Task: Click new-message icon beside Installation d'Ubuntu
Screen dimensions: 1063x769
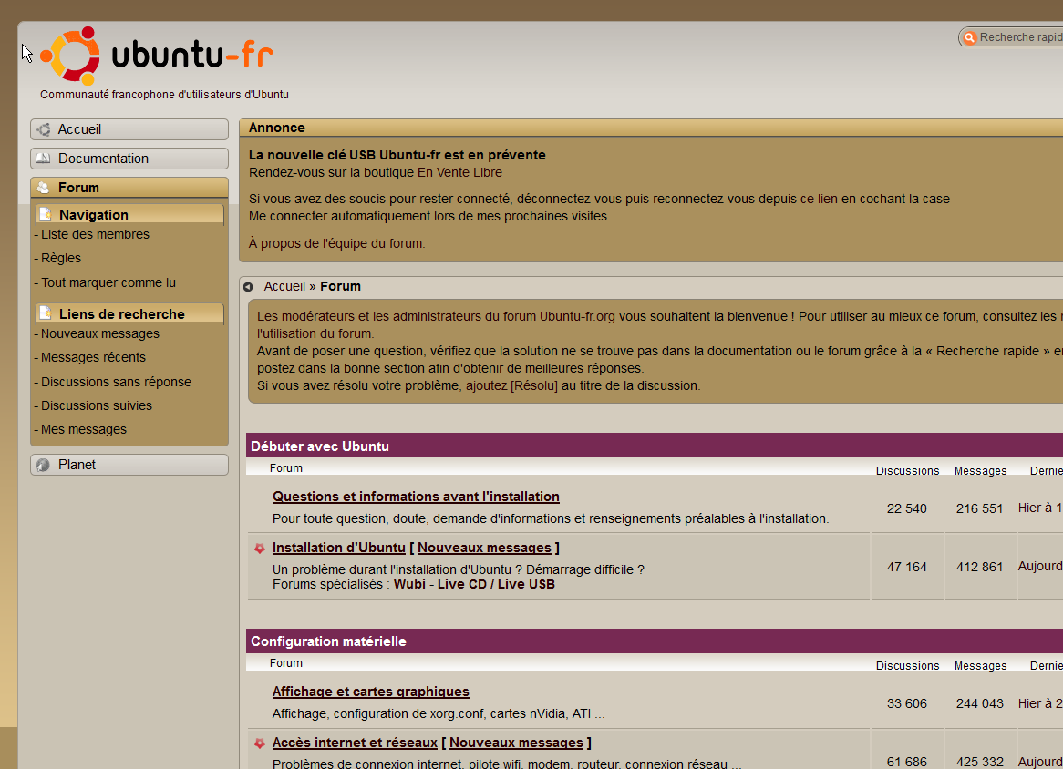Action: tap(260, 549)
